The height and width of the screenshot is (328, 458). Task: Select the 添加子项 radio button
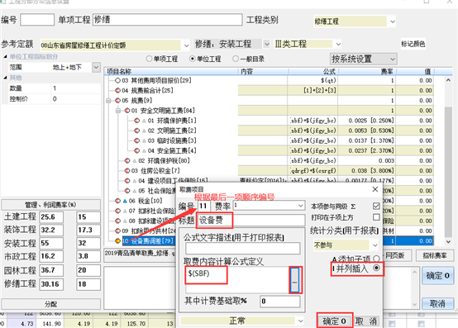pyautogui.click(x=376, y=259)
